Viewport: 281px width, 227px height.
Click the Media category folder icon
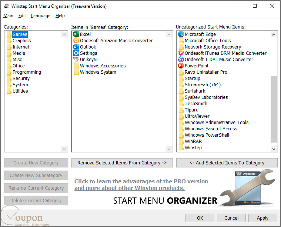coord(9,53)
